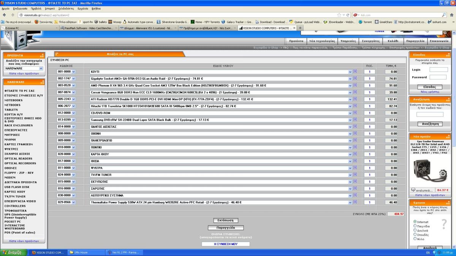Open the Σελιδοδείκτες menu
The height and width of the screenshot is (256, 456).
(x=67, y=8)
